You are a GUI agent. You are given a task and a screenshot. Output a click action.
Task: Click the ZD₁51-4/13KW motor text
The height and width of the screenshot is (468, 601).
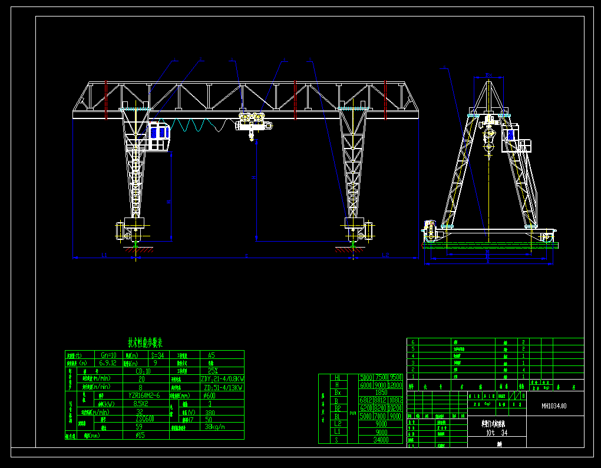(x=223, y=387)
